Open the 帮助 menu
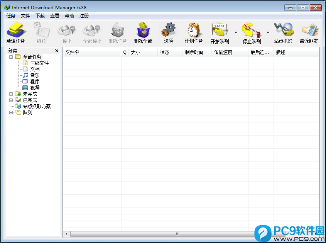Image resolution: width=326 pixels, height=243 pixels. tap(69, 16)
